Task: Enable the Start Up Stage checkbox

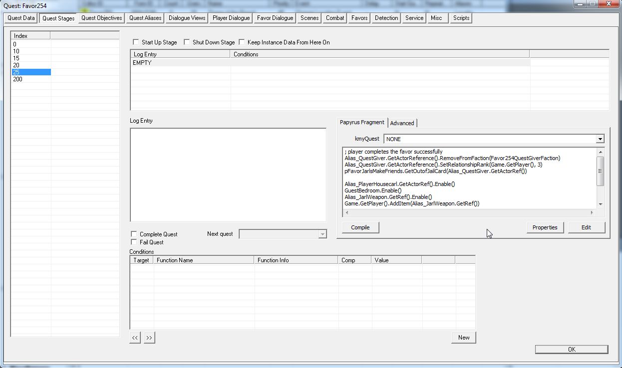Action: [x=136, y=42]
